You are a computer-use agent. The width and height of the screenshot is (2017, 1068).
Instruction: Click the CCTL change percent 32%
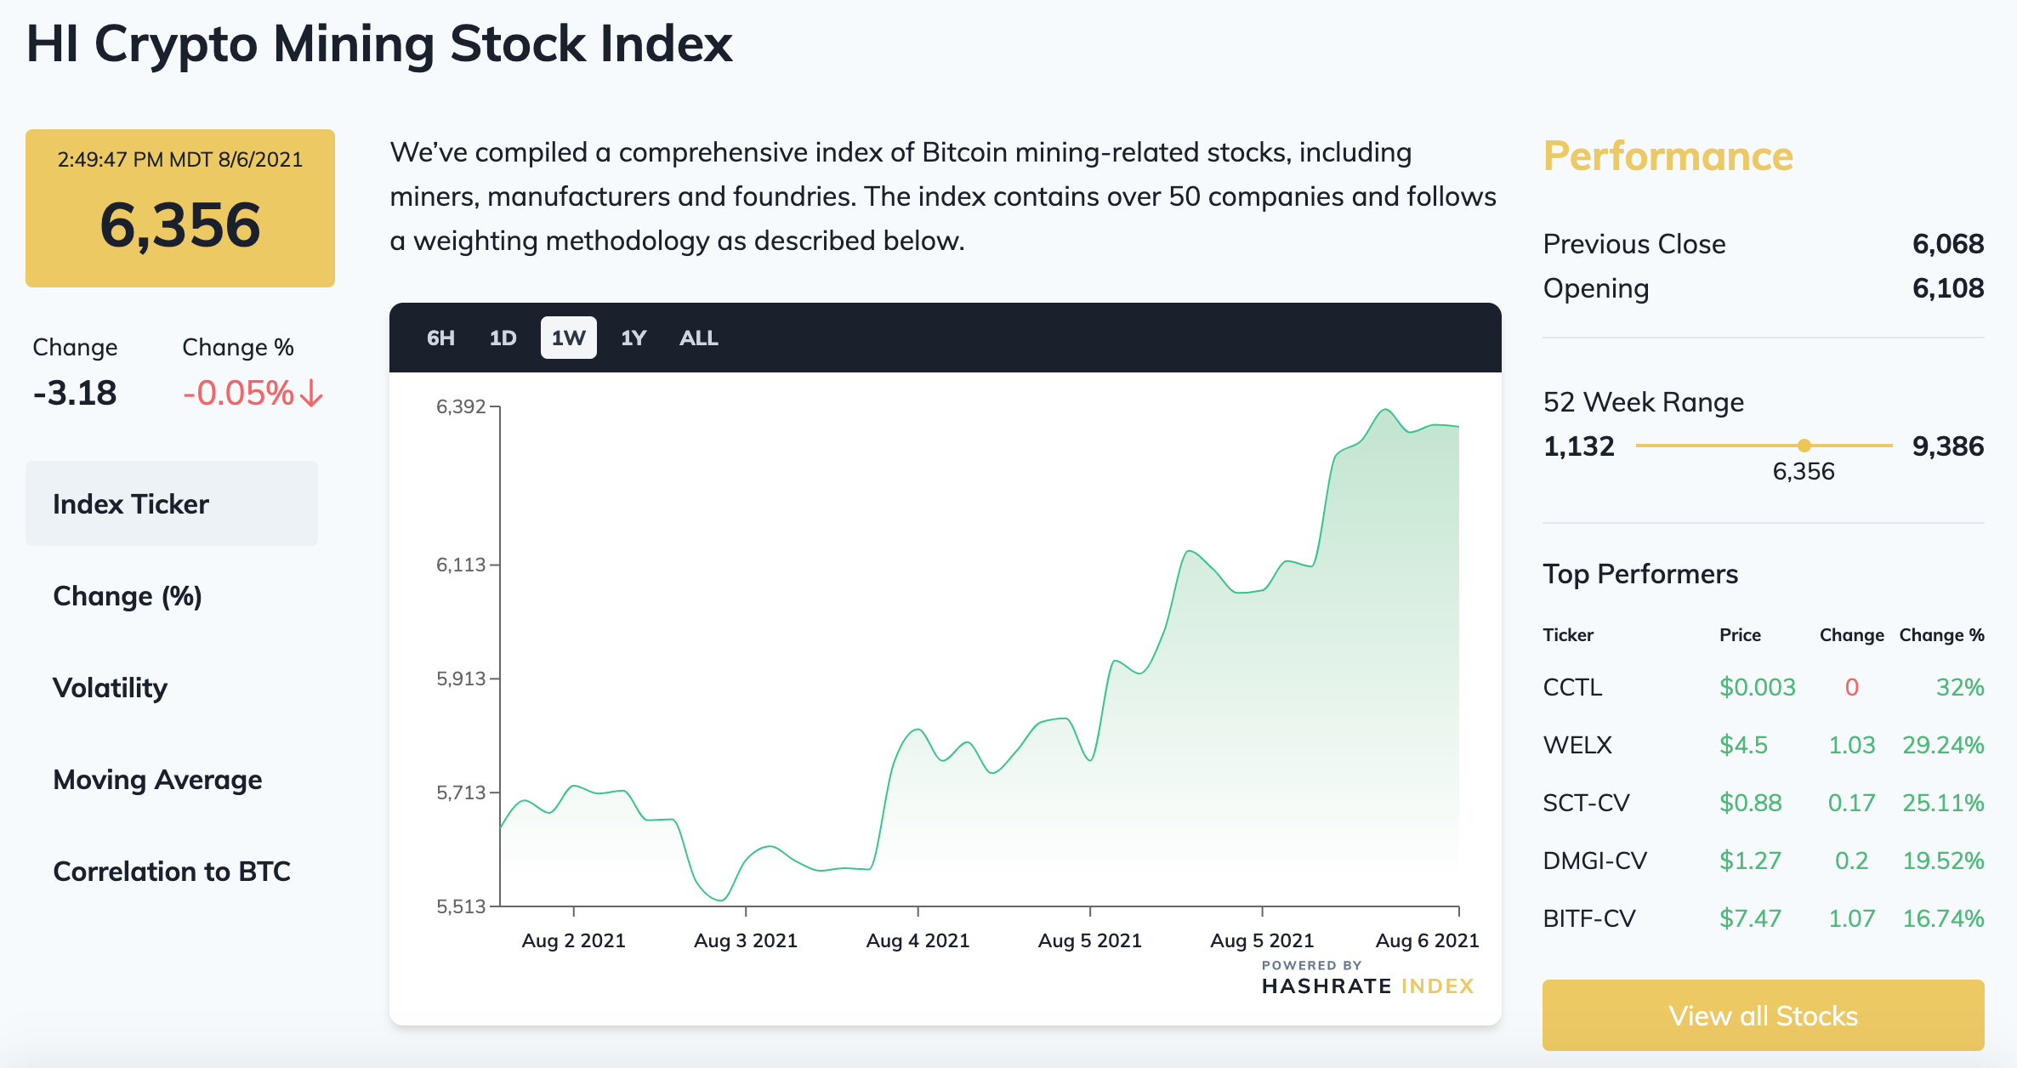(x=1960, y=687)
